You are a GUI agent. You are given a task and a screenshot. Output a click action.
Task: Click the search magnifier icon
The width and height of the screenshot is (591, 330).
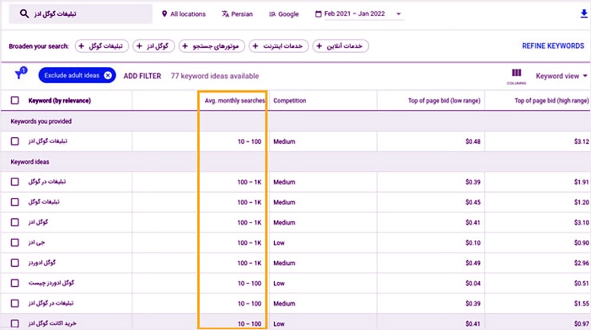[24, 14]
